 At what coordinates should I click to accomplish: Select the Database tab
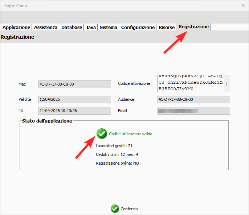(x=72, y=27)
